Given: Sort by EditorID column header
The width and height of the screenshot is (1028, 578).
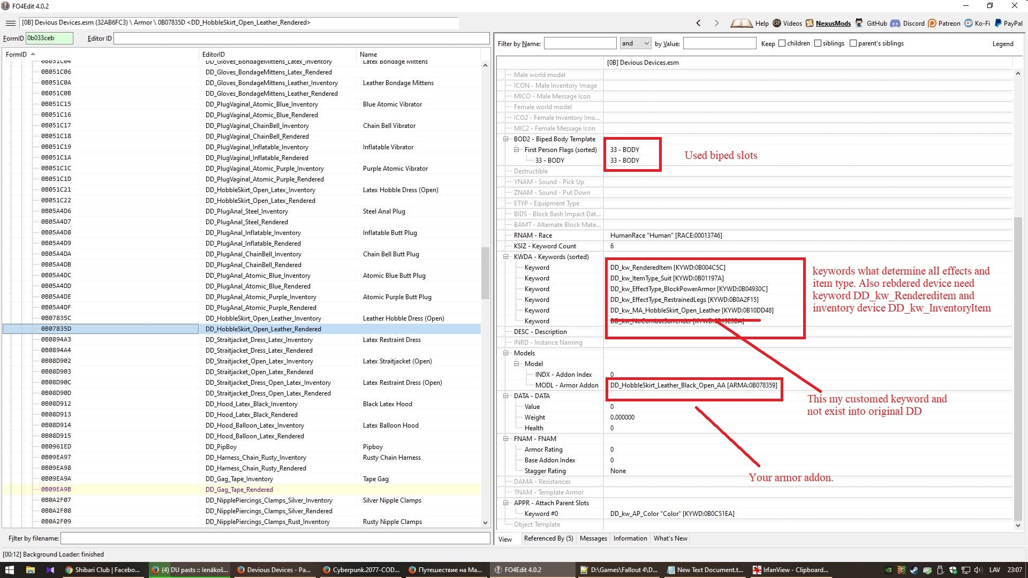Looking at the screenshot, I should (277, 54).
